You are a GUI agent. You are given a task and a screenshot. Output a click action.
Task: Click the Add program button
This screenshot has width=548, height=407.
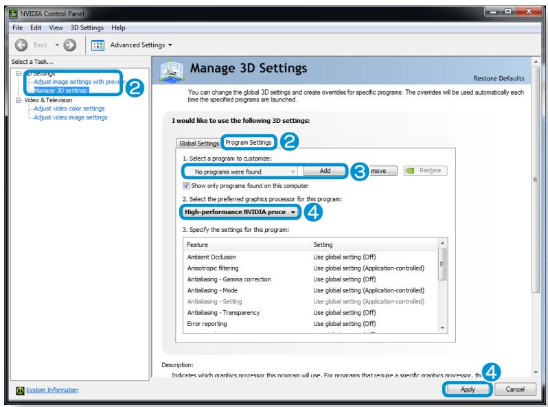325,170
